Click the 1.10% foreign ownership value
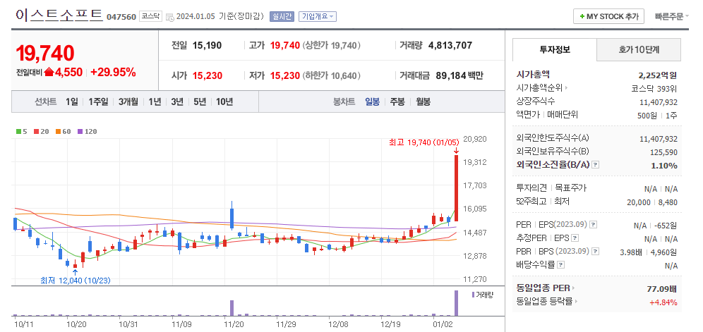The height and width of the screenshot is (332, 703). [x=664, y=166]
